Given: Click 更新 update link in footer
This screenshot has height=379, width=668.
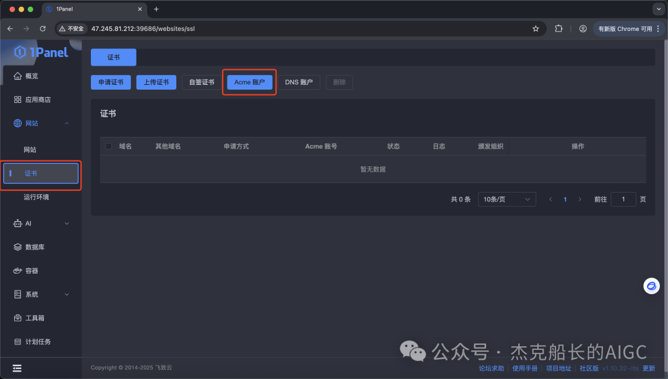Looking at the screenshot, I should point(649,368).
